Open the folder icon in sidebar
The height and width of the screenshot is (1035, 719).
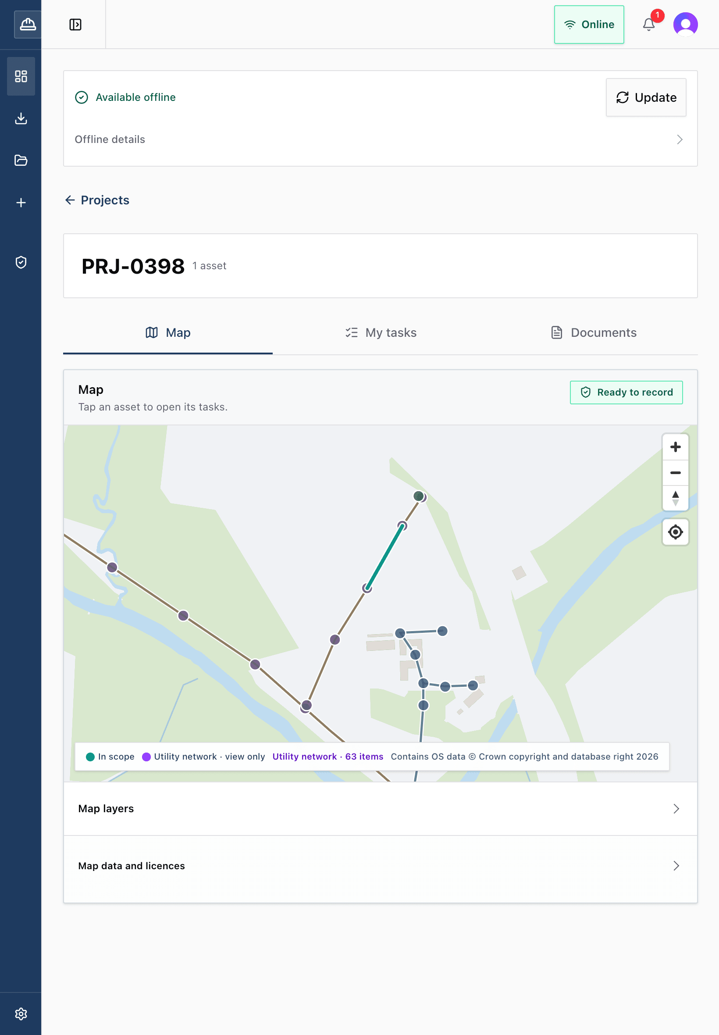click(x=21, y=161)
